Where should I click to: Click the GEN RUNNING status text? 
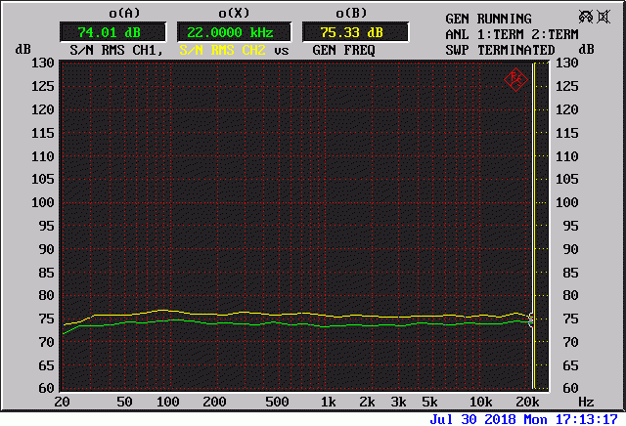[x=488, y=19]
